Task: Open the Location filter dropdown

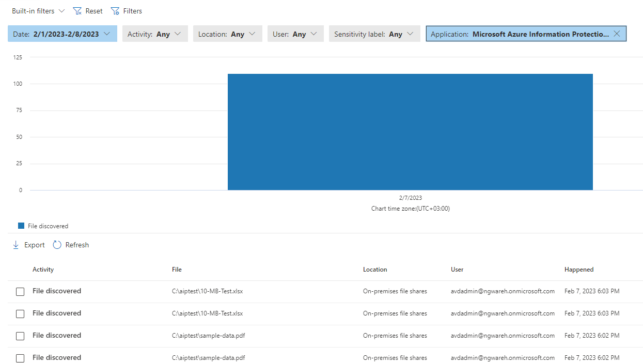Action: click(x=227, y=33)
